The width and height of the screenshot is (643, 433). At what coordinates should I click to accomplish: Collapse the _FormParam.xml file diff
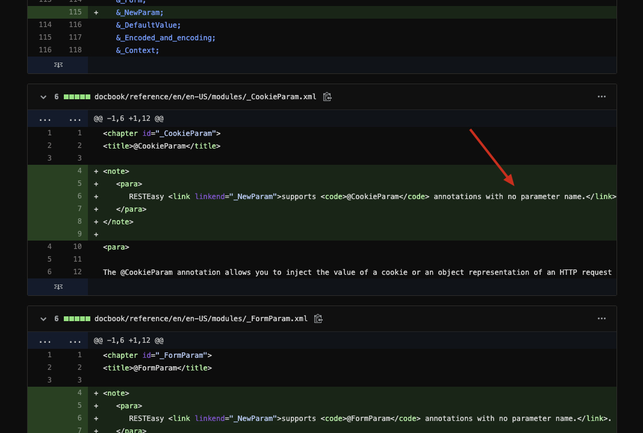point(43,319)
